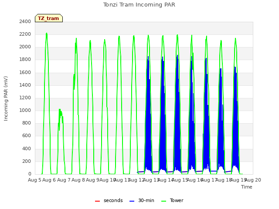The width and height of the screenshot is (279, 209).
Task: Click the chart title 'Tonzi Tram Incoming PAR'
Action: [139, 5]
